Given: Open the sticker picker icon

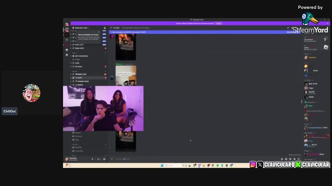Looking at the screenshot, I should [290, 159].
